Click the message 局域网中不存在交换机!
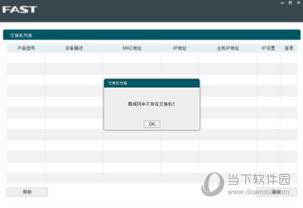 (x=151, y=104)
